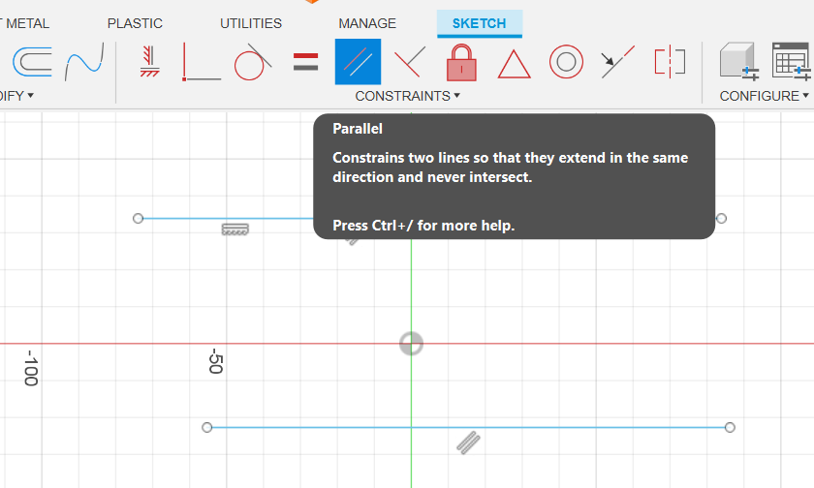Switch to the UTILITIES tab

pos(251,23)
